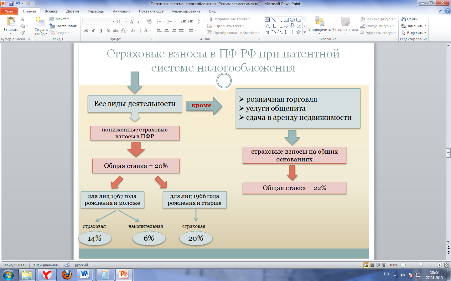Viewport: 451px width, 281px height.
Task: Click the Cut scissors icon
Action: coord(23,19)
